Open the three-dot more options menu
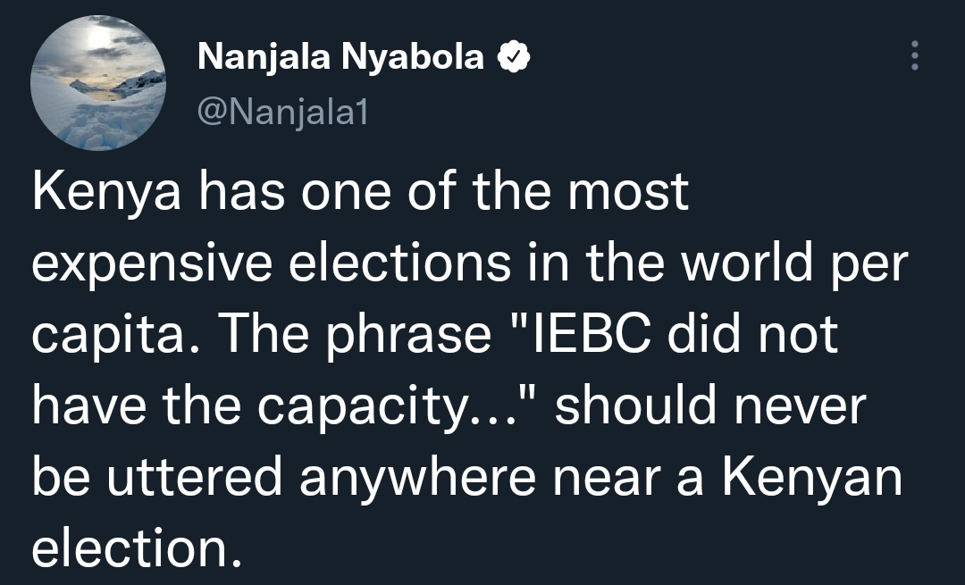965x585 pixels. click(913, 56)
